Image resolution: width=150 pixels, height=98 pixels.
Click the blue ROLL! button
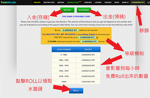click(76, 91)
